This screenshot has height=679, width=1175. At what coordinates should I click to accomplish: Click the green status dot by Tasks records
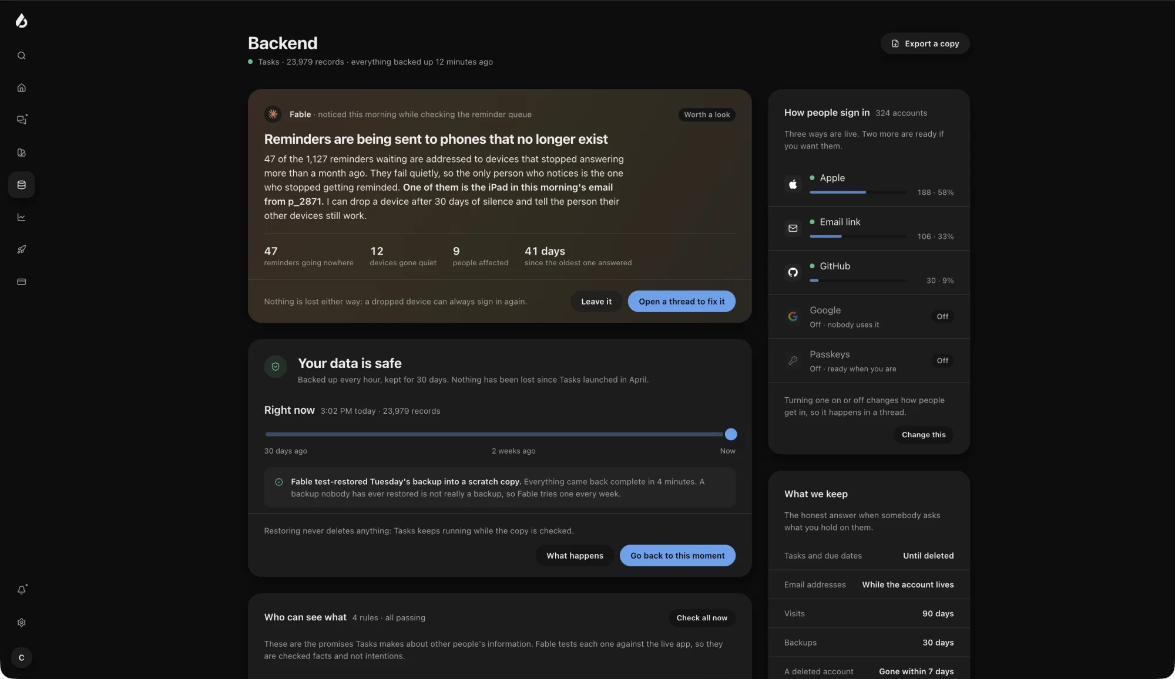[x=250, y=62]
